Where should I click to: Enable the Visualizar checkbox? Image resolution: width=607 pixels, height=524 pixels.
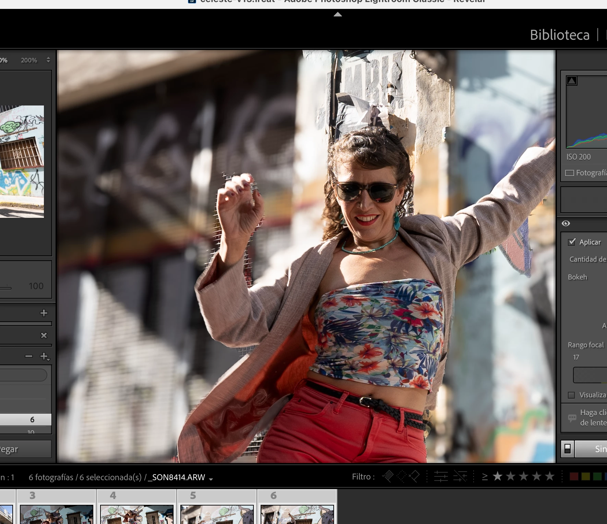[x=571, y=395]
